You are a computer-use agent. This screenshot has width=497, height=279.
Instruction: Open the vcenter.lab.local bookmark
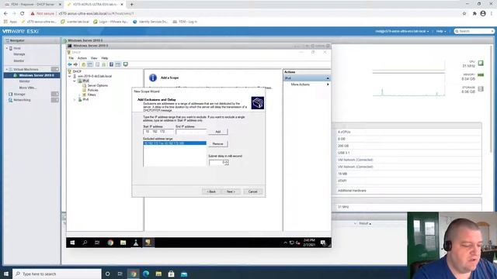75,22
